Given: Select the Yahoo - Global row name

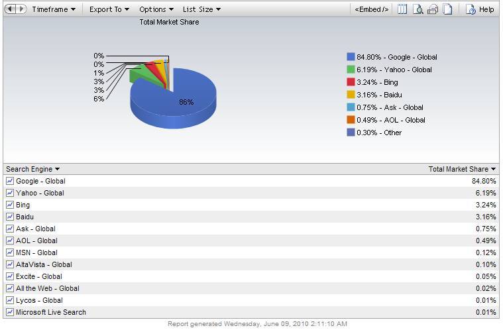Looking at the screenshot, I should click(x=40, y=193).
